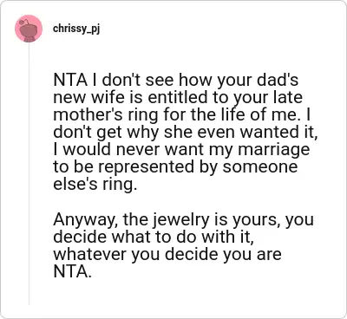Click the word "jewelry" in the second paragraph
This screenshot has width=347, height=319.
point(180,219)
